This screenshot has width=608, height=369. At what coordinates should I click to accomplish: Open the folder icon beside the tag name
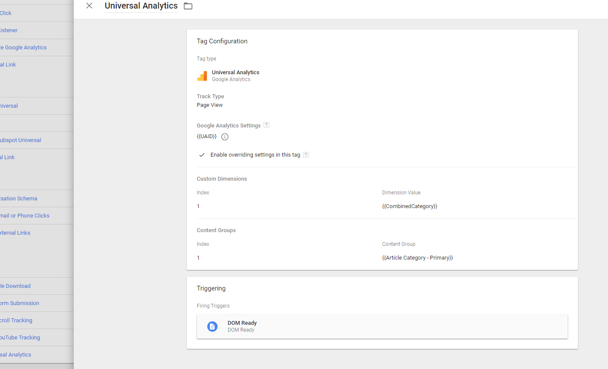click(188, 6)
